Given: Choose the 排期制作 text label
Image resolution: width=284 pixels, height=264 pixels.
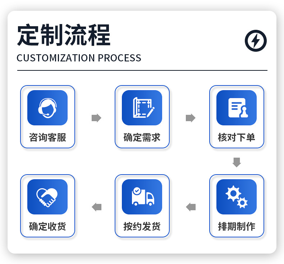Looking at the screenshot, I should (x=237, y=226).
